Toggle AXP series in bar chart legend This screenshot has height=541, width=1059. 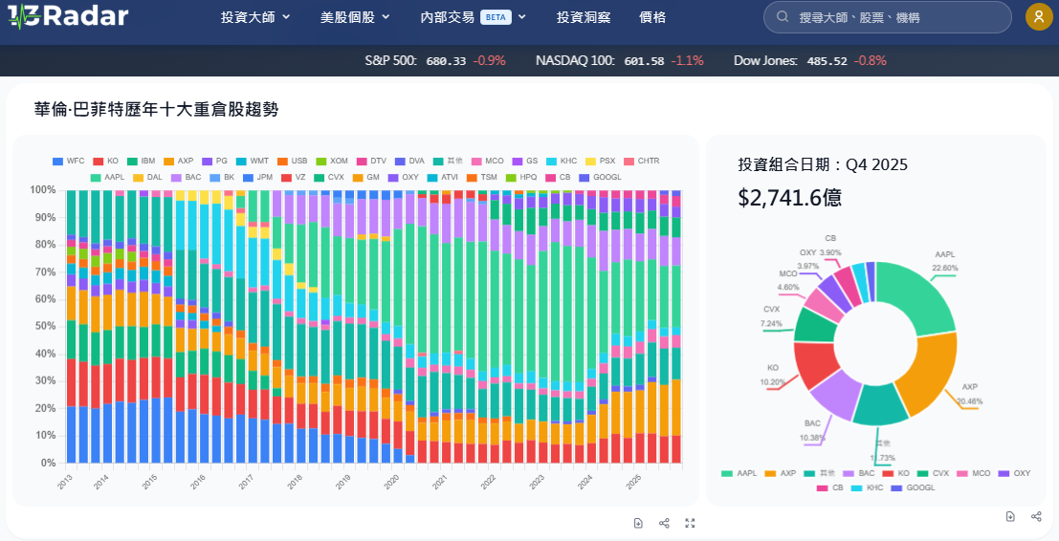178,162
